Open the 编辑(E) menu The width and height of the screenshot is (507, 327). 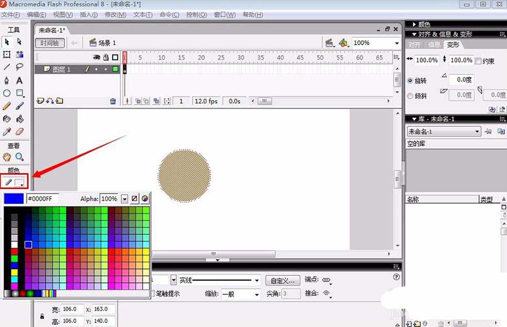37,15
